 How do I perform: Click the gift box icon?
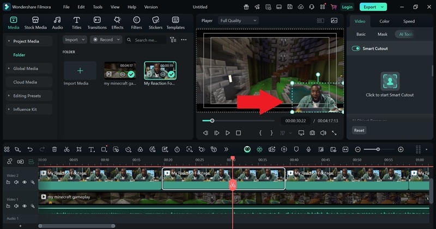point(246,7)
